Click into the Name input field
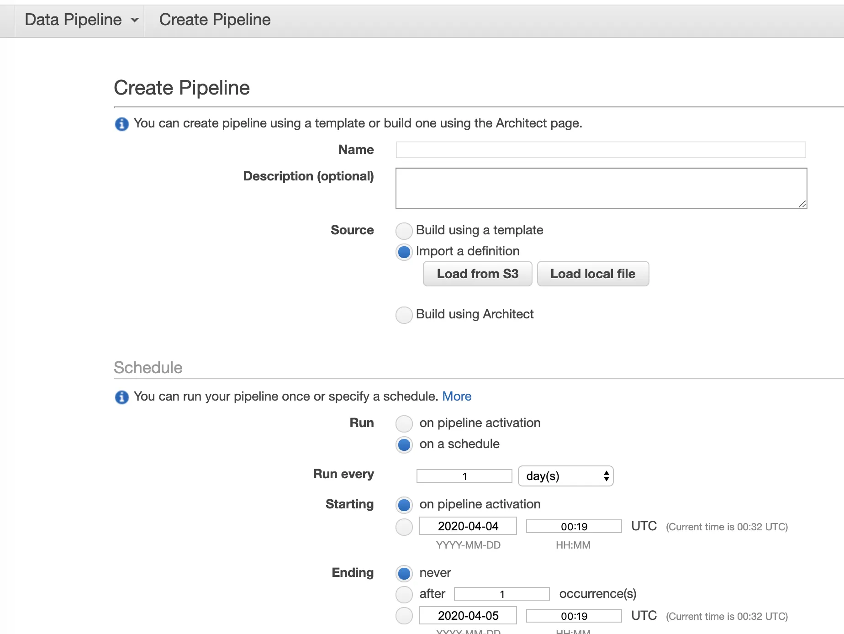 click(600, 150)
